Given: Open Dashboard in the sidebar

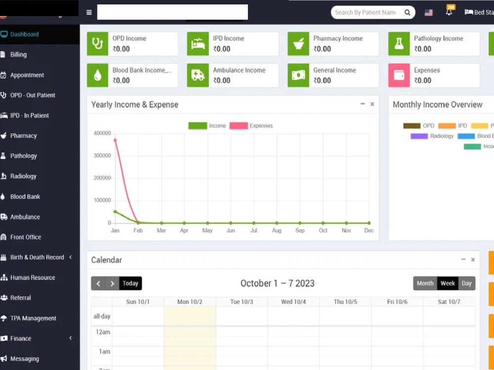Looking at the screenshot, I should [x=40, y=35].
